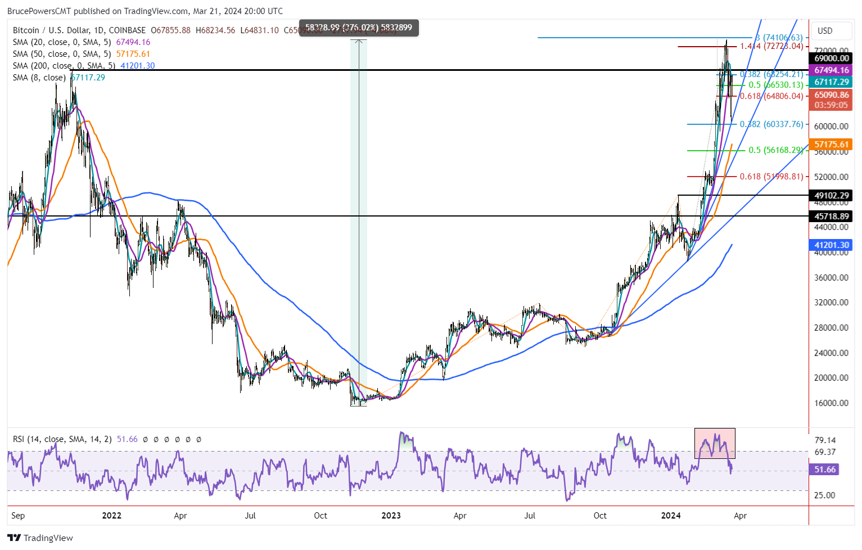Image resolution: width=862 pixels, height=550 pixels.
Task: Click the SMA (8, close) legend entry
Action: point(39,77)
